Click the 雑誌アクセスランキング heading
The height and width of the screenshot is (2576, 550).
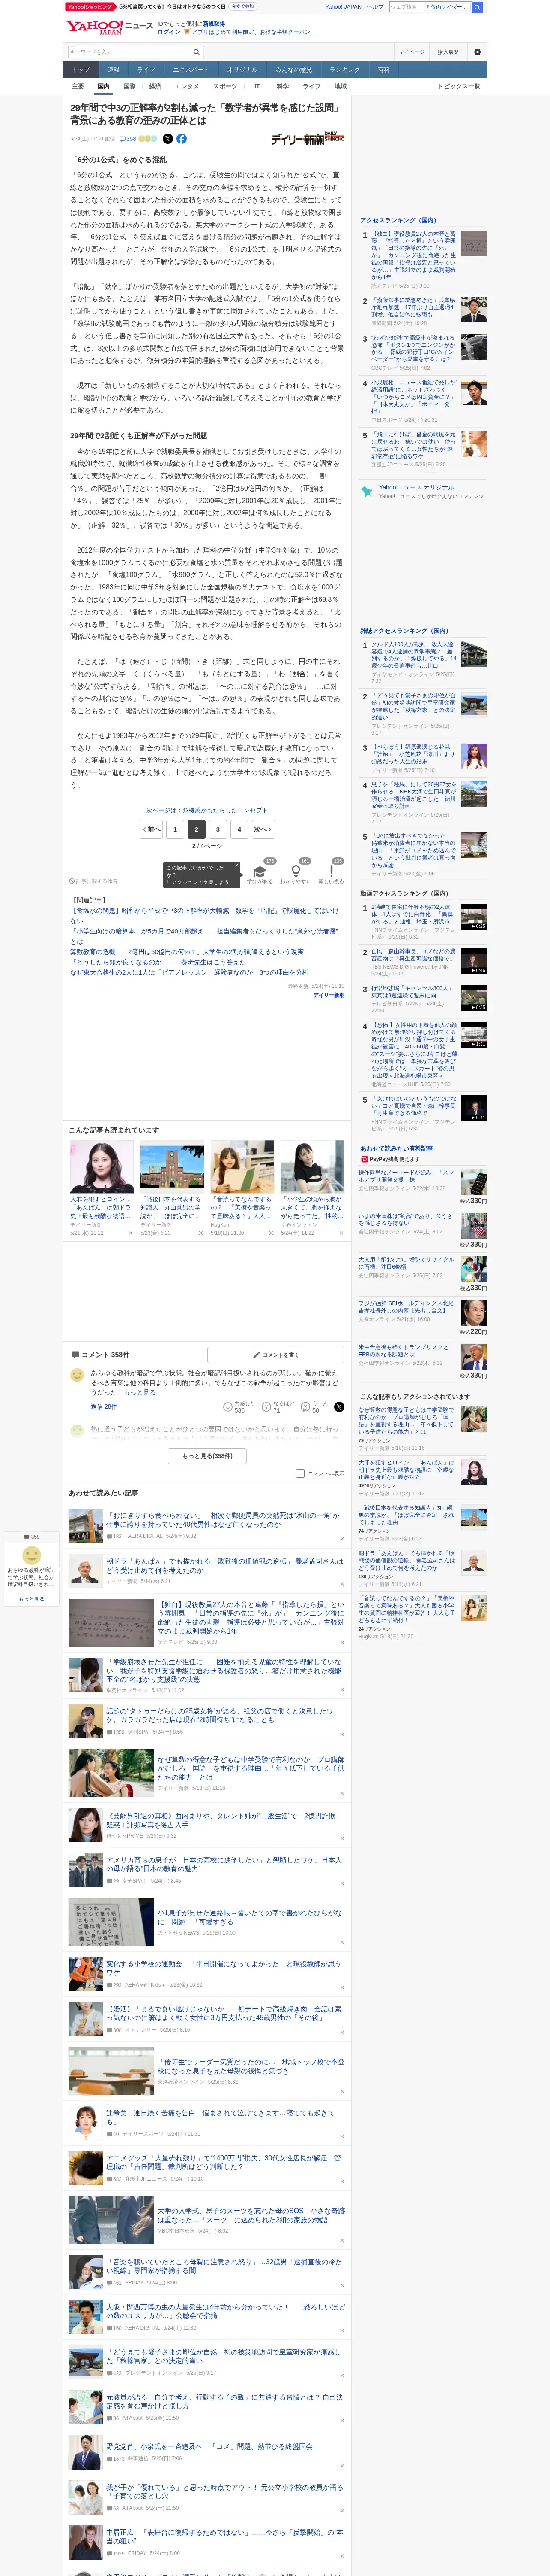[x=404, y=631]
